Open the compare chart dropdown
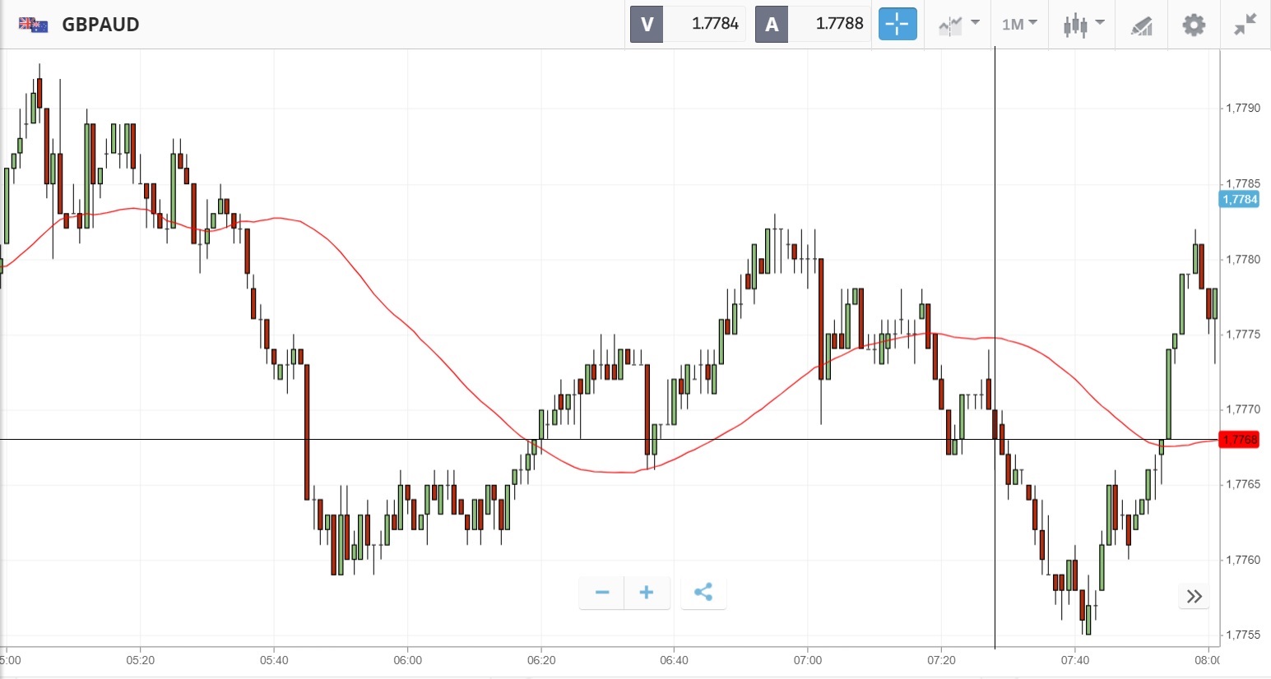This screenshot has height=679, width=1271. (x=958, y=25)
